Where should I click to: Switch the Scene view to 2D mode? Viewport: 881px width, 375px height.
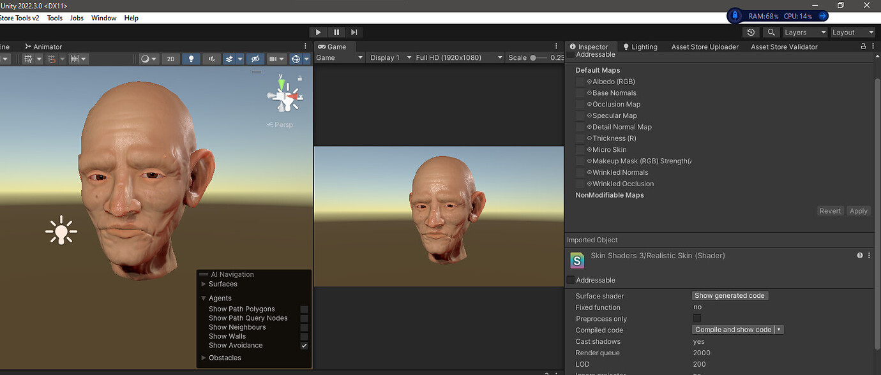coord(170,59)
